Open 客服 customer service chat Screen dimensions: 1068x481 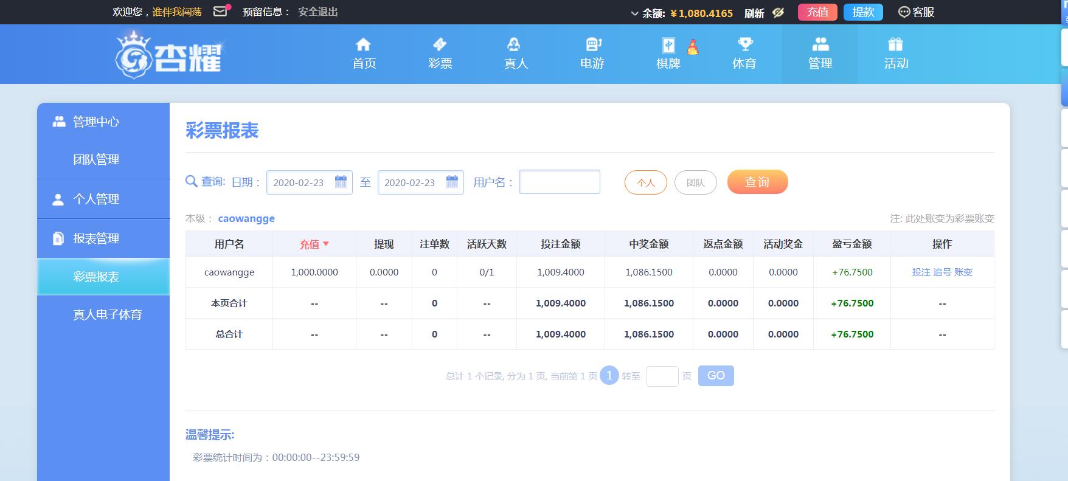916,12
